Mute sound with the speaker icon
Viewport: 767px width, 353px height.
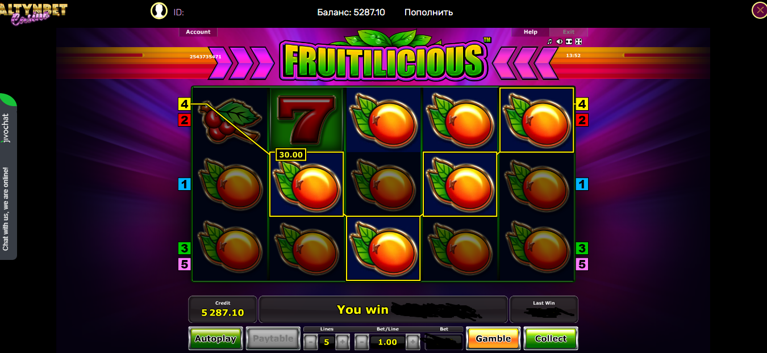coord(559,41)
